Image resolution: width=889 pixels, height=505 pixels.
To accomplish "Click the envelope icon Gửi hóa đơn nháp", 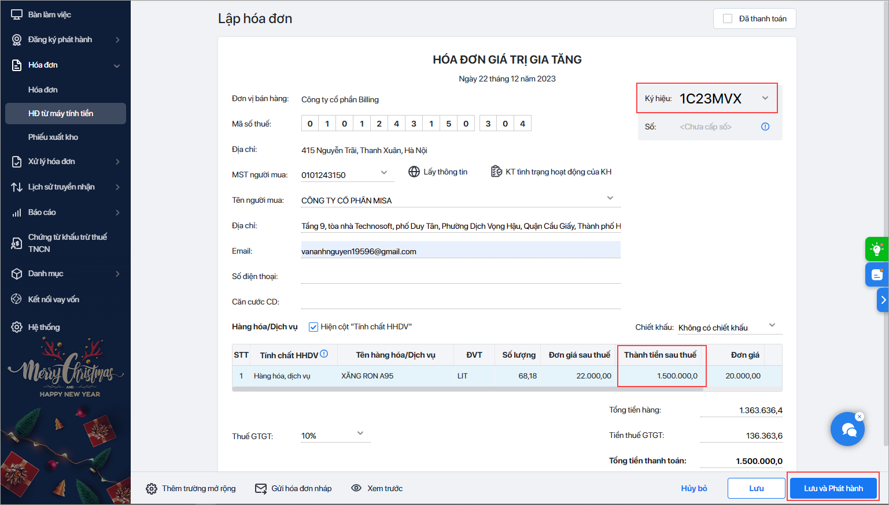I will click(261, 489).
